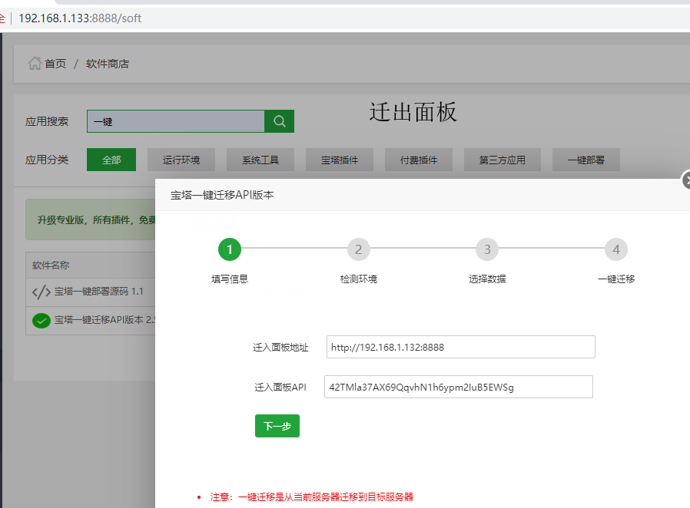Click the 选择数据 step label
This screenshot has width=690, height=508.
coord(487,279)
